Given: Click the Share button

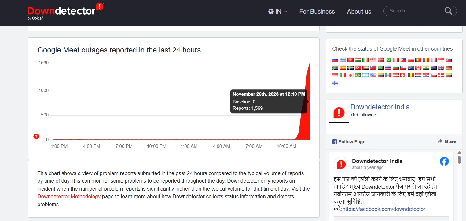Looking at the screenshot, I should [x=447, y=141].
